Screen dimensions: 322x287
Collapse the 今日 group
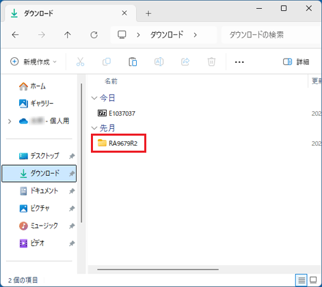coord(94,98)
